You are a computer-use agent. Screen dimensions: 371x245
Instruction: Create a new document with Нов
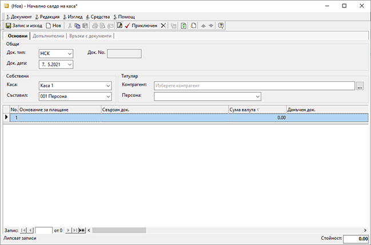54,26
